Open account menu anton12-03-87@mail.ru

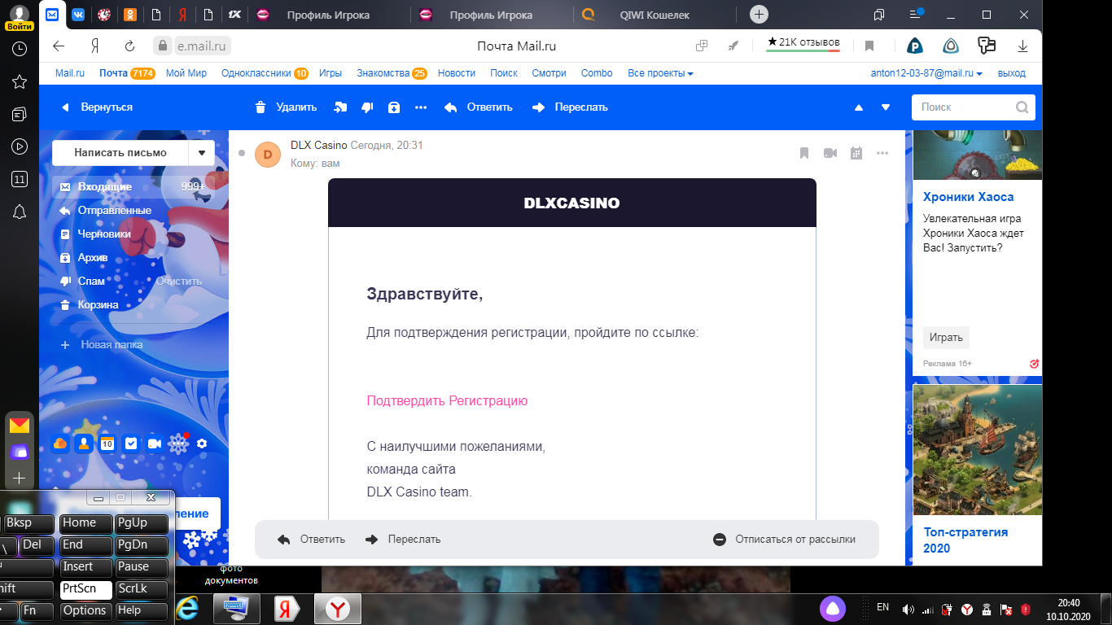[x=926, y=73]
